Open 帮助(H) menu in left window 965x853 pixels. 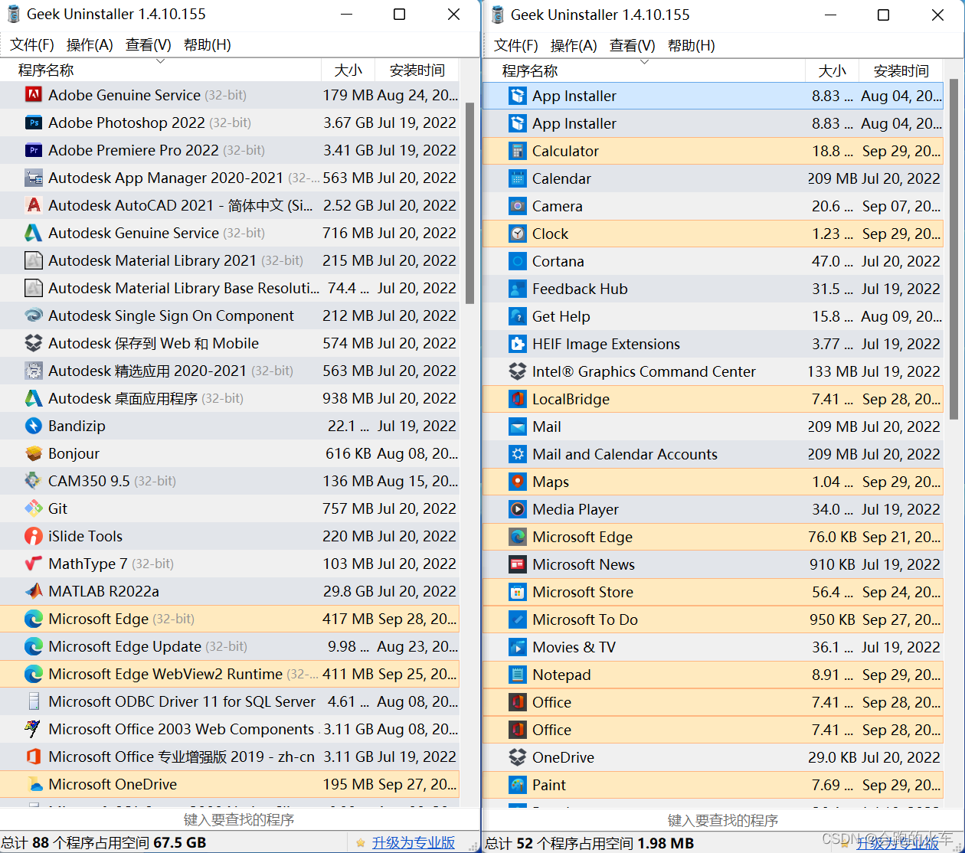point(208,45)
